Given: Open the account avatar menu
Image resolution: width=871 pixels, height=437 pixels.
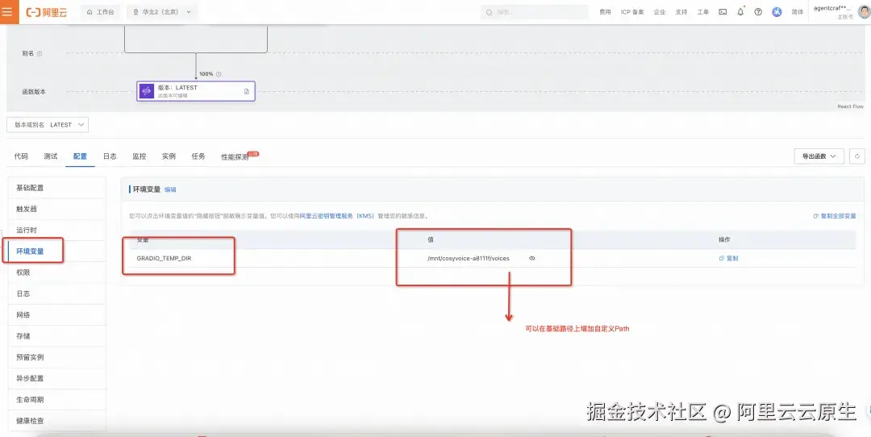Looking at the screenshot, I should pos(864,11).
